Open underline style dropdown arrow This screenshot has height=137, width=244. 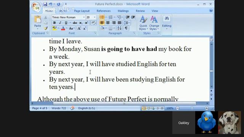tap(70, 23)
